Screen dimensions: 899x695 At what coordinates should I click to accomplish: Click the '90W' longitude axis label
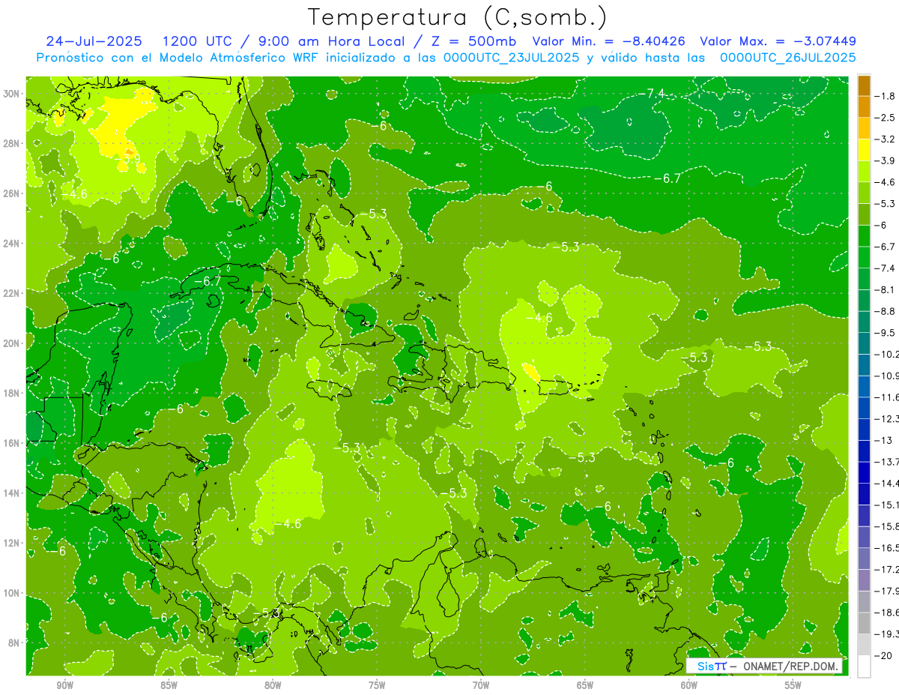tap(64, 685)
